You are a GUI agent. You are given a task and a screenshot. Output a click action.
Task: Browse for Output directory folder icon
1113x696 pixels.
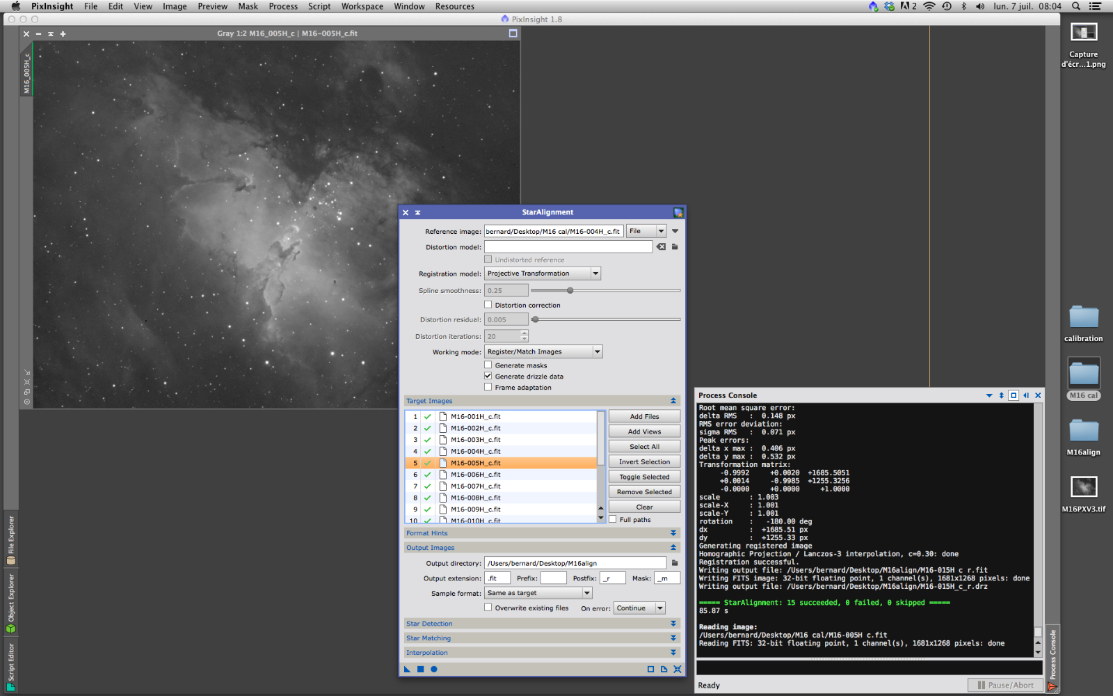tap(675, 563)
